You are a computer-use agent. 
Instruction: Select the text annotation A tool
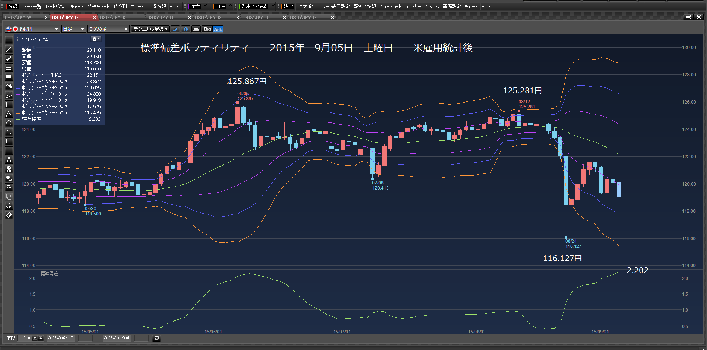point(9,160)
